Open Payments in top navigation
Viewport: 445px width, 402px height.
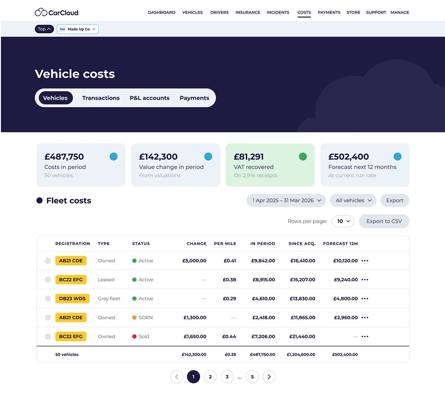coord(329,13)
